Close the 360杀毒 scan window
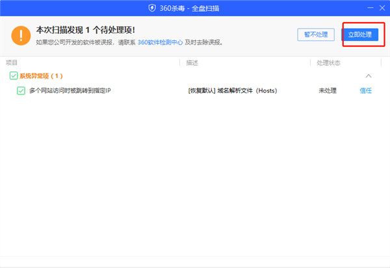 pyautogui.click(x=382, y=8)
